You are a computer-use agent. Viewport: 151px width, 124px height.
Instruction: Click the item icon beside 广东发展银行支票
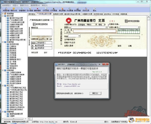coord(8,20)
